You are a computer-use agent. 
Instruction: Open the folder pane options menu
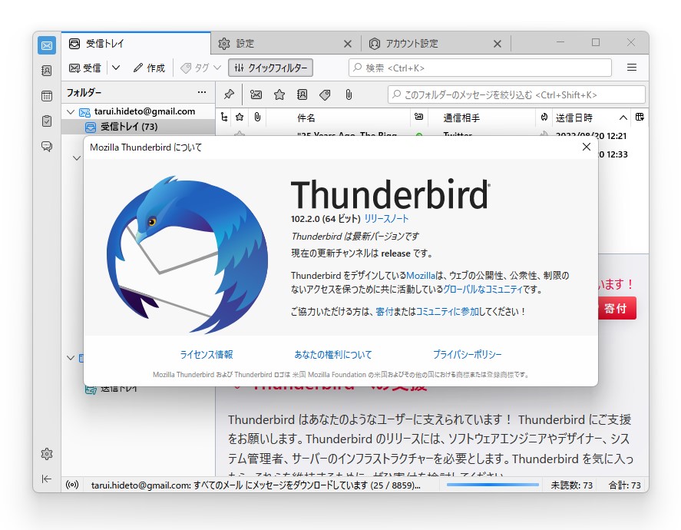tap(201, 92)
